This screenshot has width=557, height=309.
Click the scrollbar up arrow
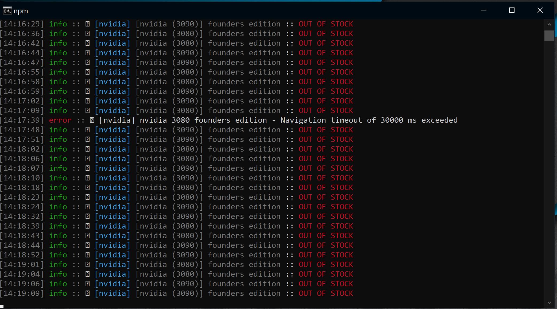coord(549,25)
